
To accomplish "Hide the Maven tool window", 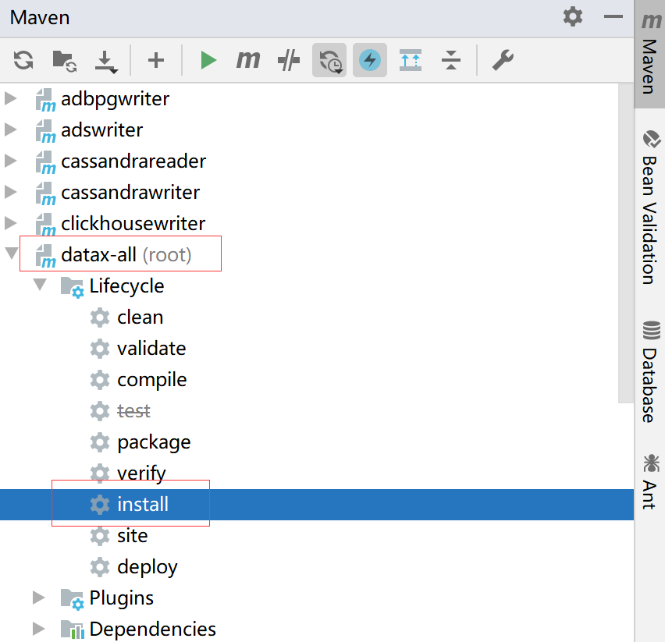I will pos(613,17).
